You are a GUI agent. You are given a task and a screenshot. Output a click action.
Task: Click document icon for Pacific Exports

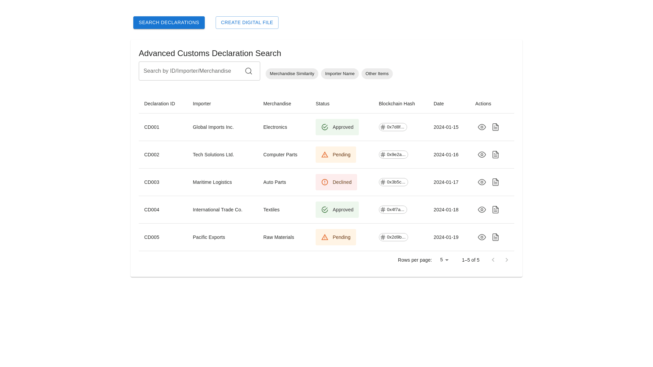tap(495, 237)
